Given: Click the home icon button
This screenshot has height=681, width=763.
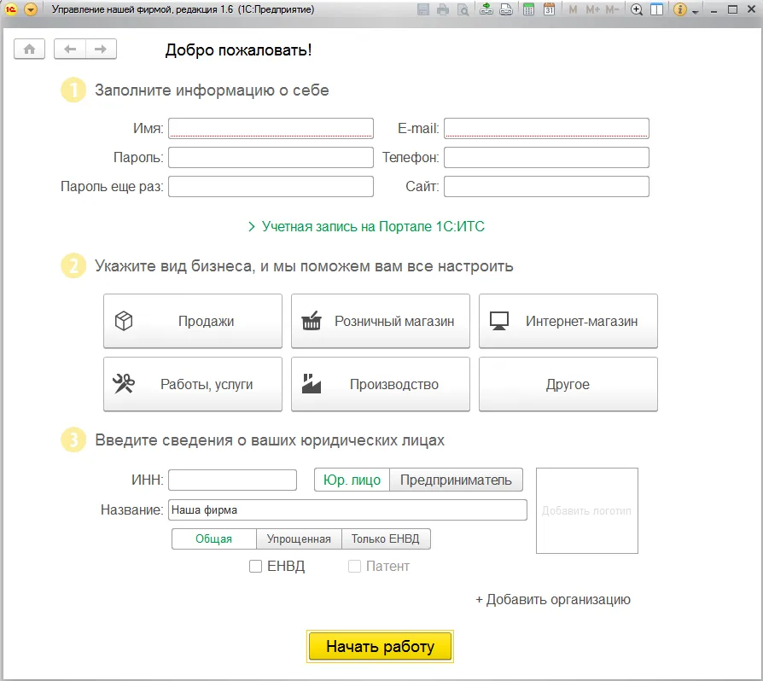Looking at the screenshot, I should click(29, 49).
